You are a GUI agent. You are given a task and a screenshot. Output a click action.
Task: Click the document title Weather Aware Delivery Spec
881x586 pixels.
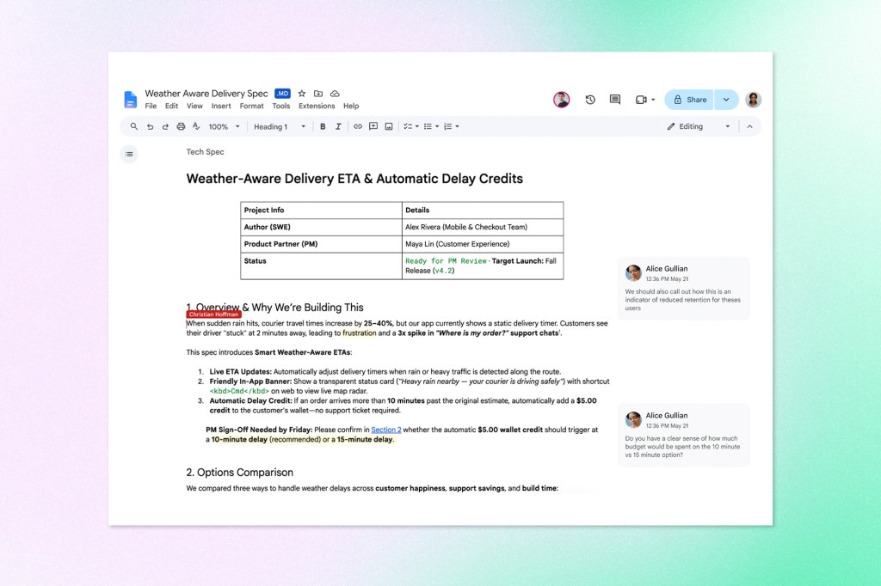coord(206,93)
